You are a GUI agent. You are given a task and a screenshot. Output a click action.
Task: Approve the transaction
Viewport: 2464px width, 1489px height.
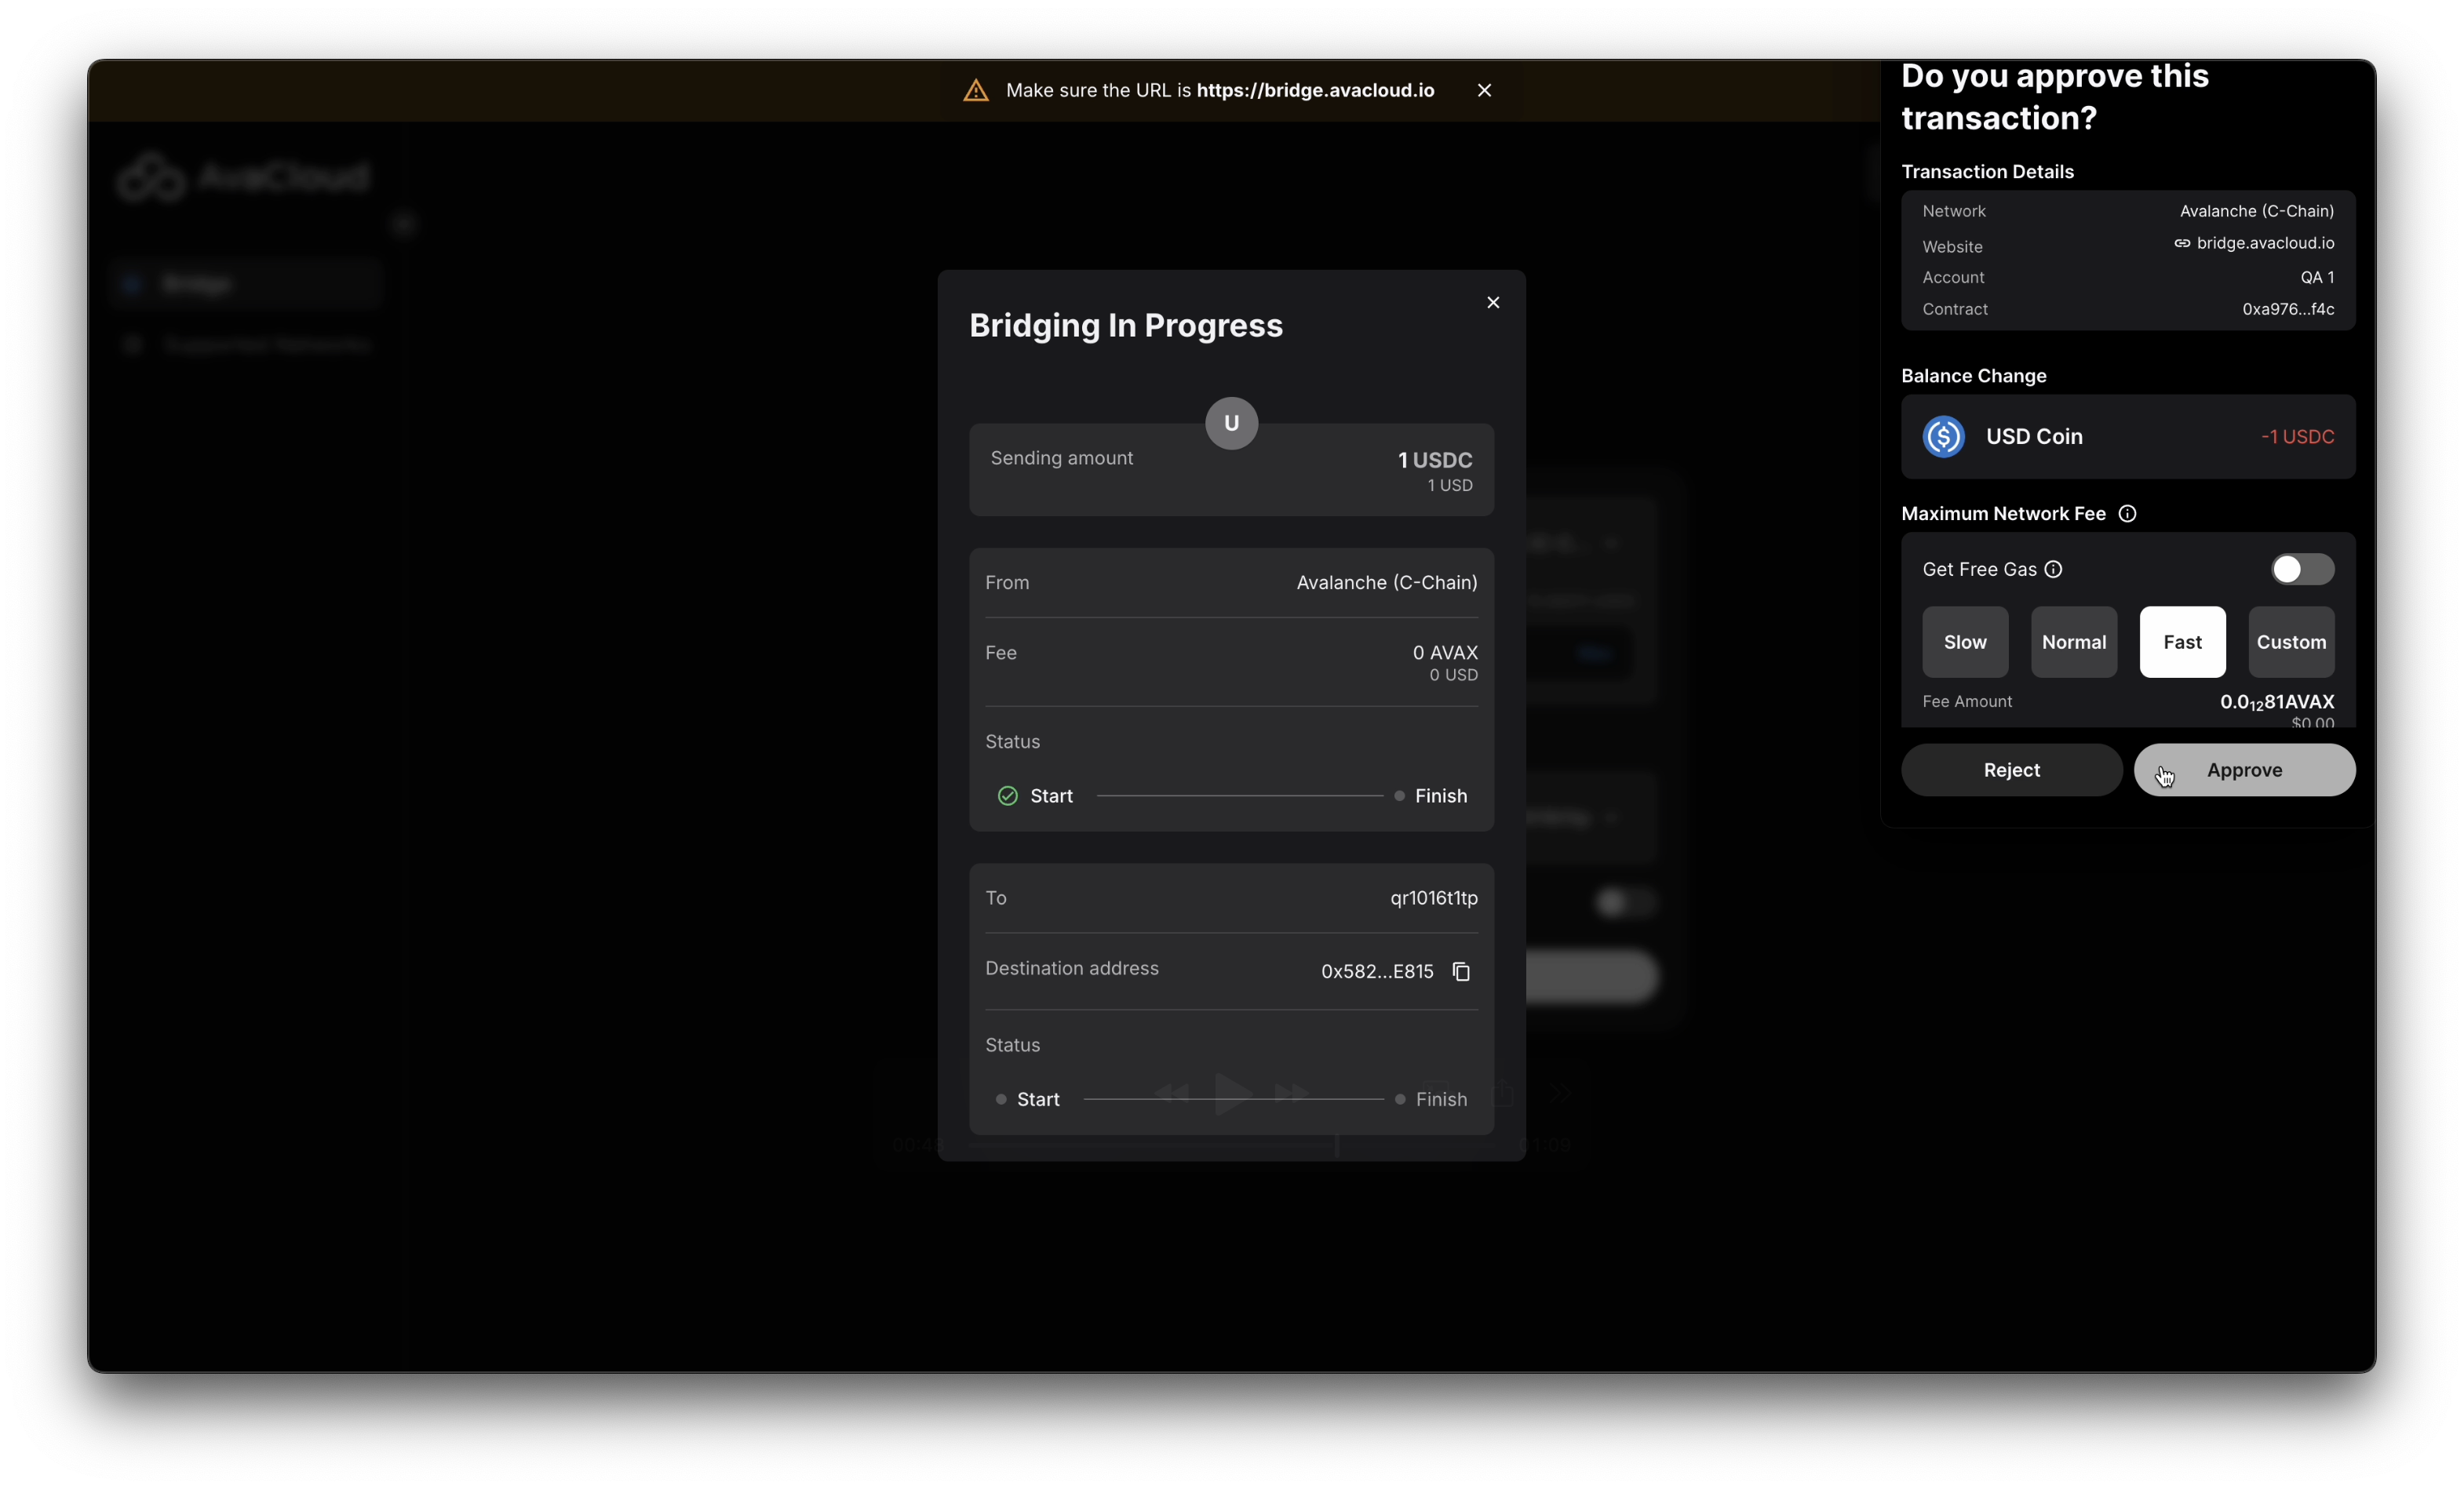point(2244,770)
